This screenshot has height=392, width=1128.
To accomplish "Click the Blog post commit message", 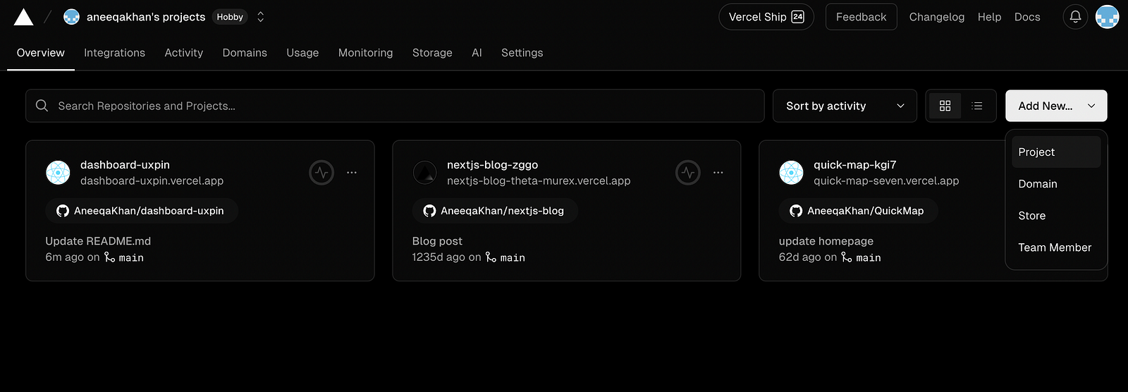I will [437, 241].
